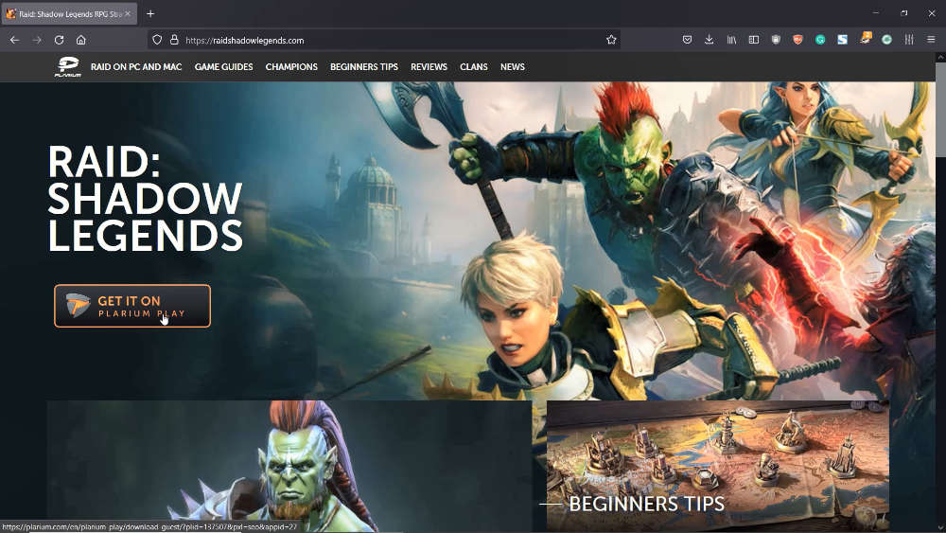The width and height of the screenshot is (946, 533).
Task: Click the RAID: SHADOW LEGENDS heading text
Action: (145, 198)
